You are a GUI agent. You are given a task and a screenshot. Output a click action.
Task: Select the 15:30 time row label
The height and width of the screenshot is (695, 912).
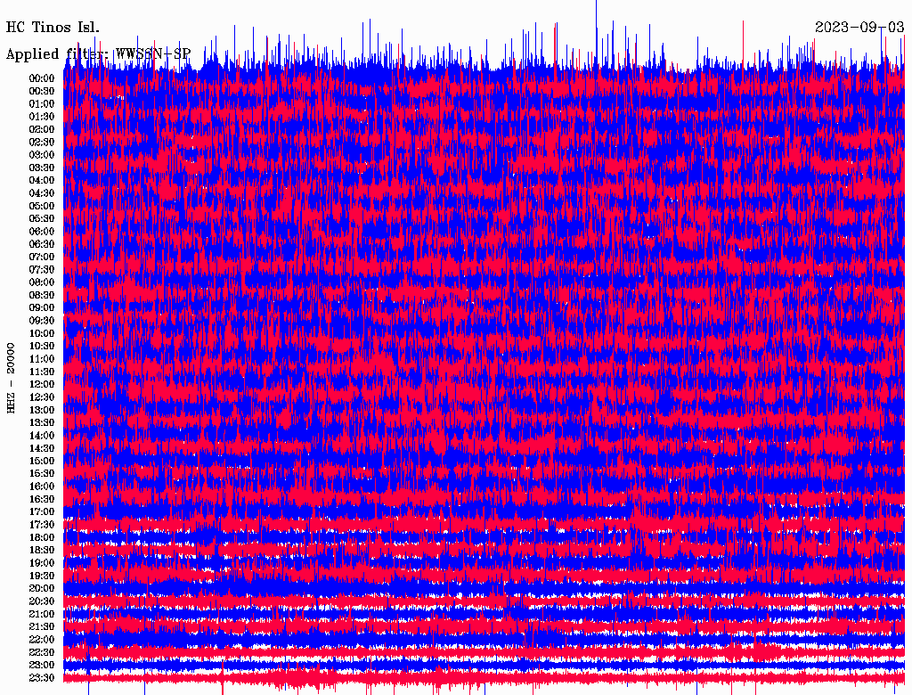[x=42, y=474]
